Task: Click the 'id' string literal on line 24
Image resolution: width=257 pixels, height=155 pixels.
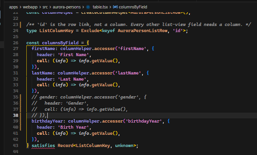Action: [x=178, y=31]
